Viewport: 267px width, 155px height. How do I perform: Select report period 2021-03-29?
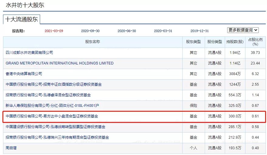point(54,31)
